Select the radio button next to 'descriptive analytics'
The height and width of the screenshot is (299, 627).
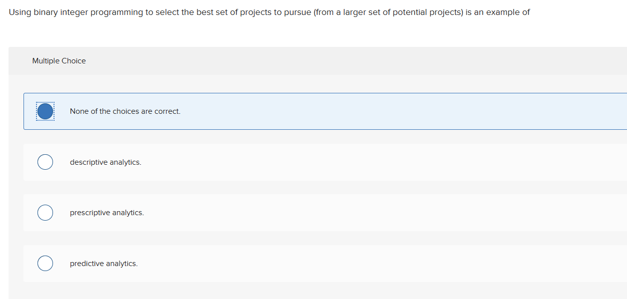[x=45, y=162]
